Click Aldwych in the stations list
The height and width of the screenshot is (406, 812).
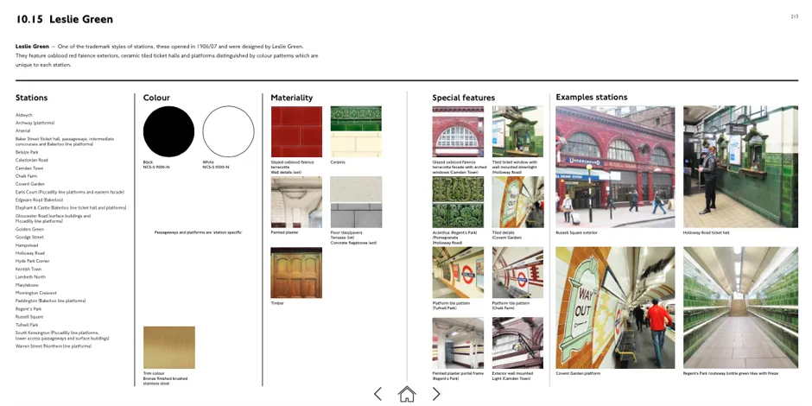point(24,115)
